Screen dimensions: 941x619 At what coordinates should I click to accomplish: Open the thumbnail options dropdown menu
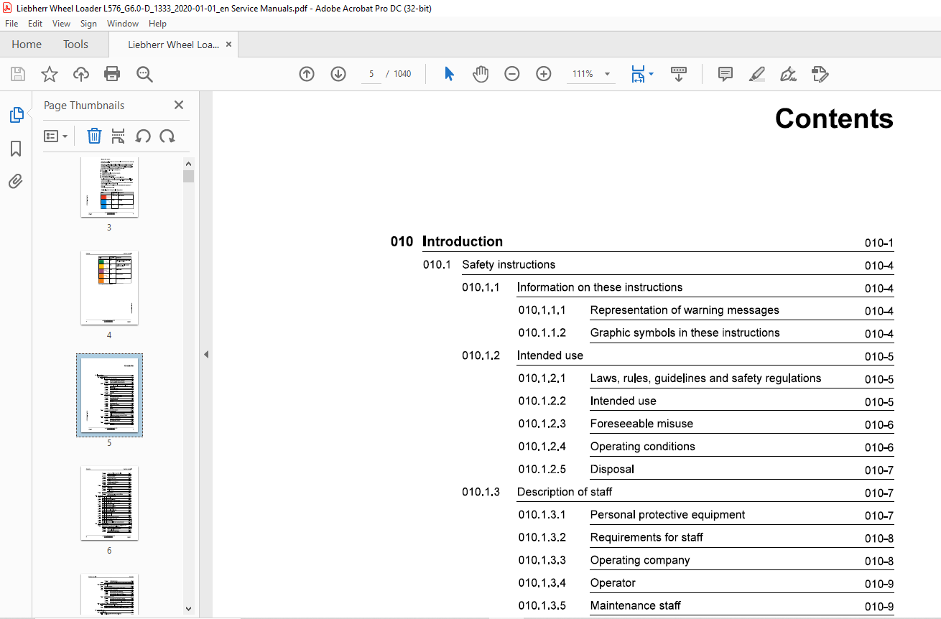tap(55, 136)
